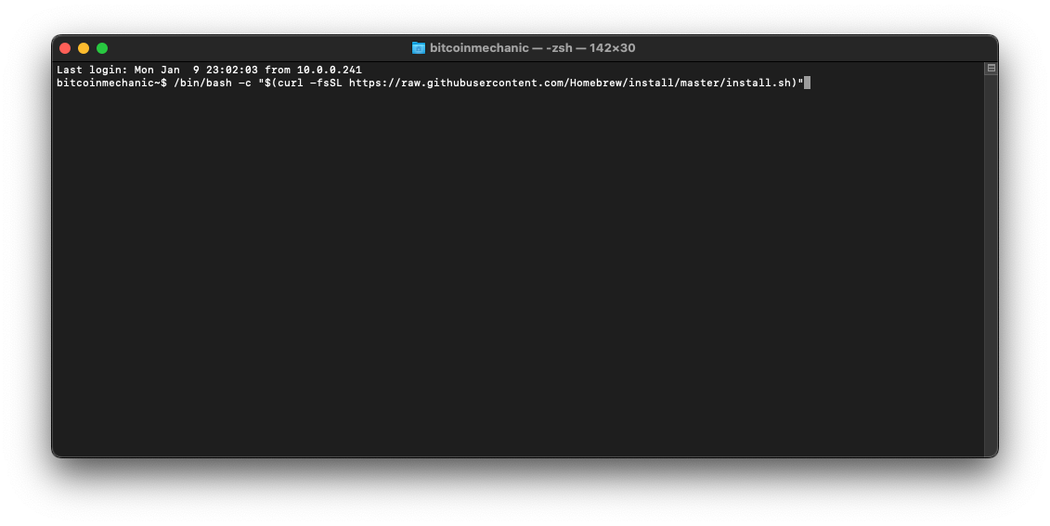Click the IP address 10.0.0.241
The width and height of the screenshot is (1050, 526).
point(329,71)
